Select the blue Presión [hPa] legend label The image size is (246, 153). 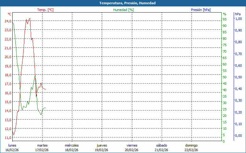click(201, 10)
